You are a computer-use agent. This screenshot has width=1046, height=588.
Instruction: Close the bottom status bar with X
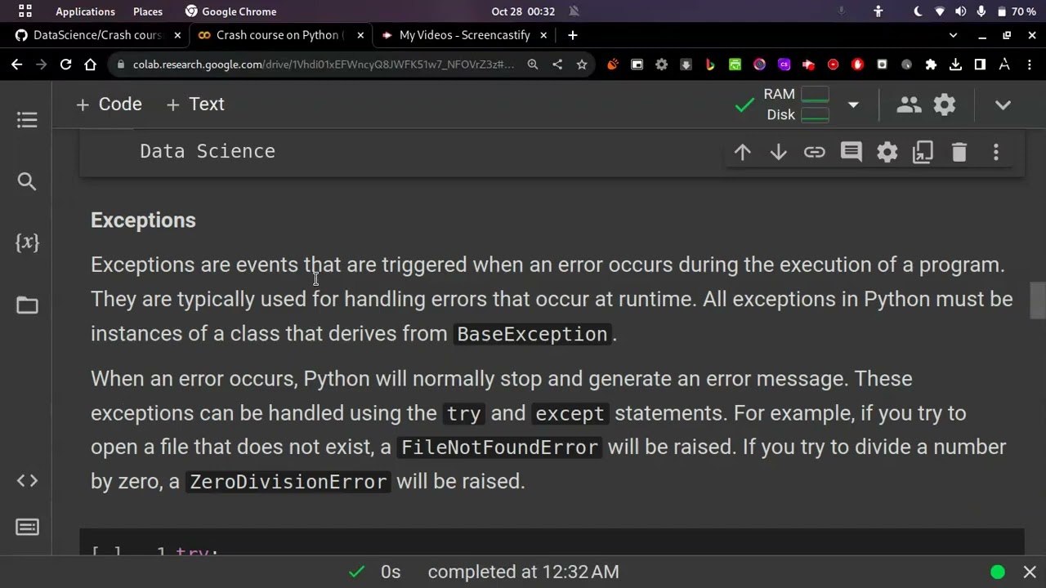tap(1030, 572)
